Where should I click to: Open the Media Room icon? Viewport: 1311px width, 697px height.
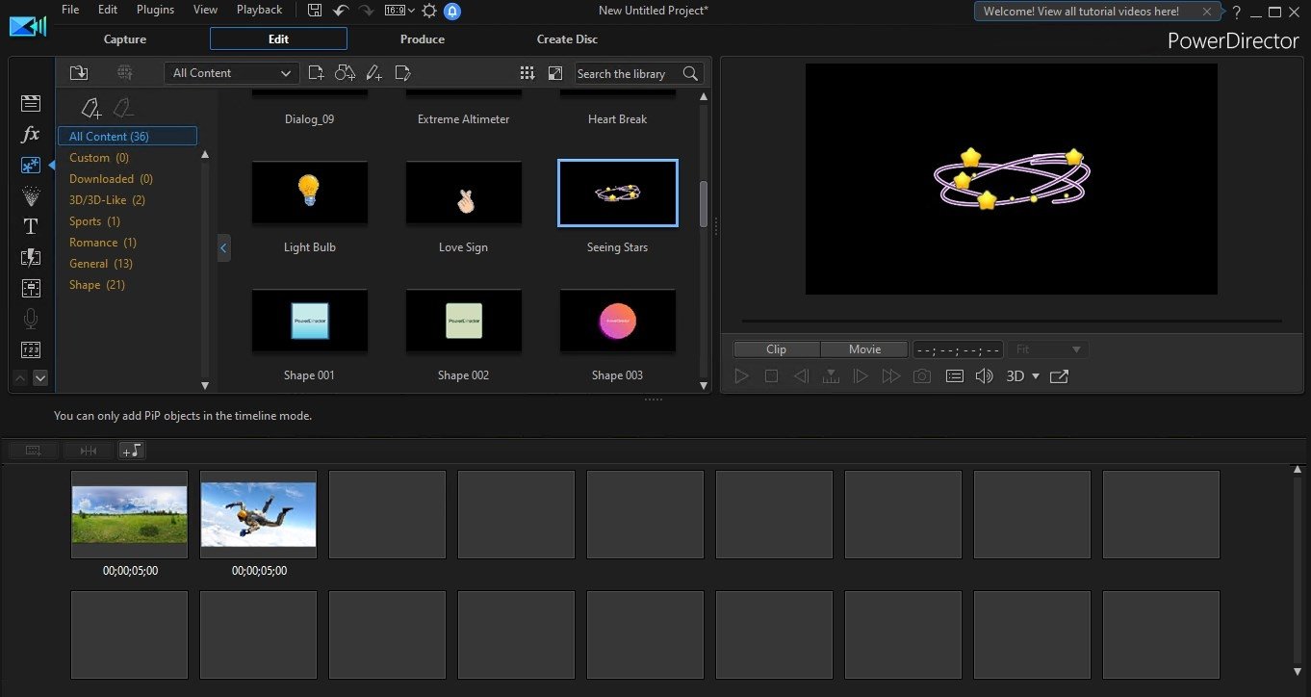pyautogui.click(x=31, y=104)
